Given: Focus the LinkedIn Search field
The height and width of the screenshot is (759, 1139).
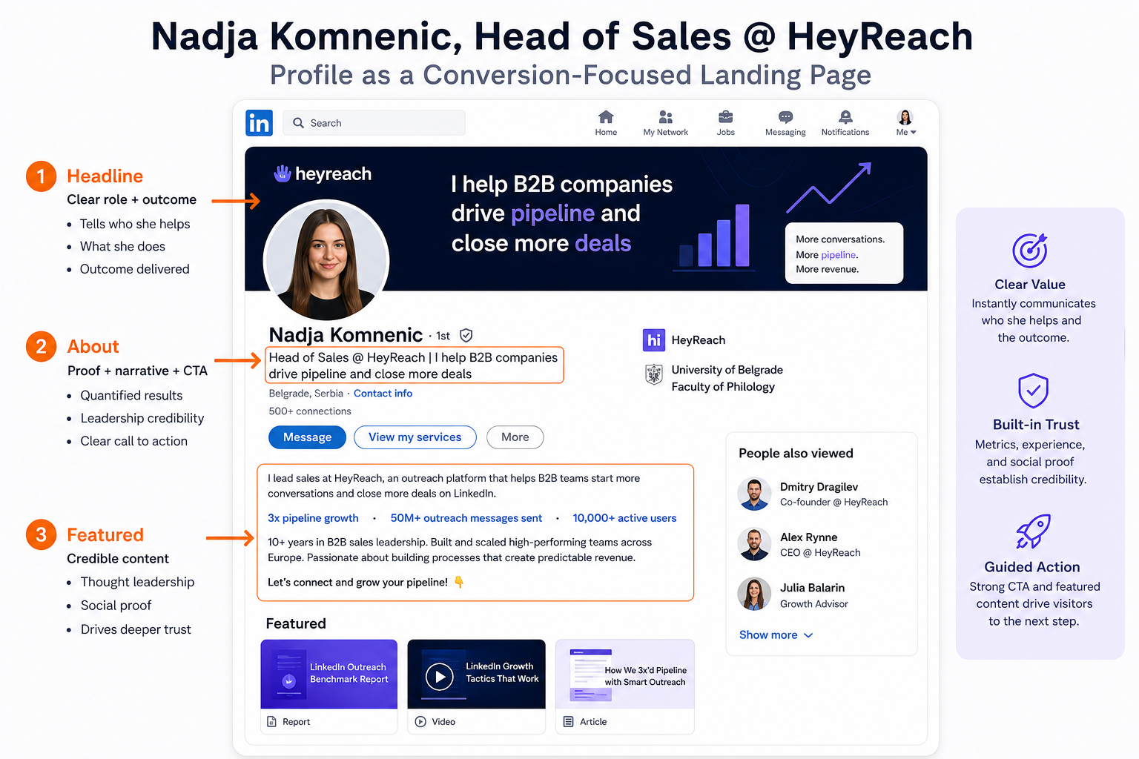Looking at the screenshot, I should coord(374,123).
